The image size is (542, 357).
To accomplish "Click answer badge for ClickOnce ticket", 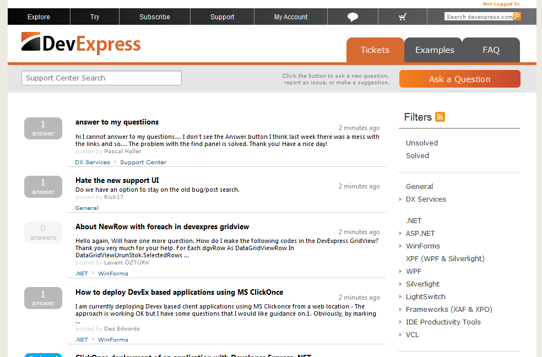I will click(x=43, y=298).
